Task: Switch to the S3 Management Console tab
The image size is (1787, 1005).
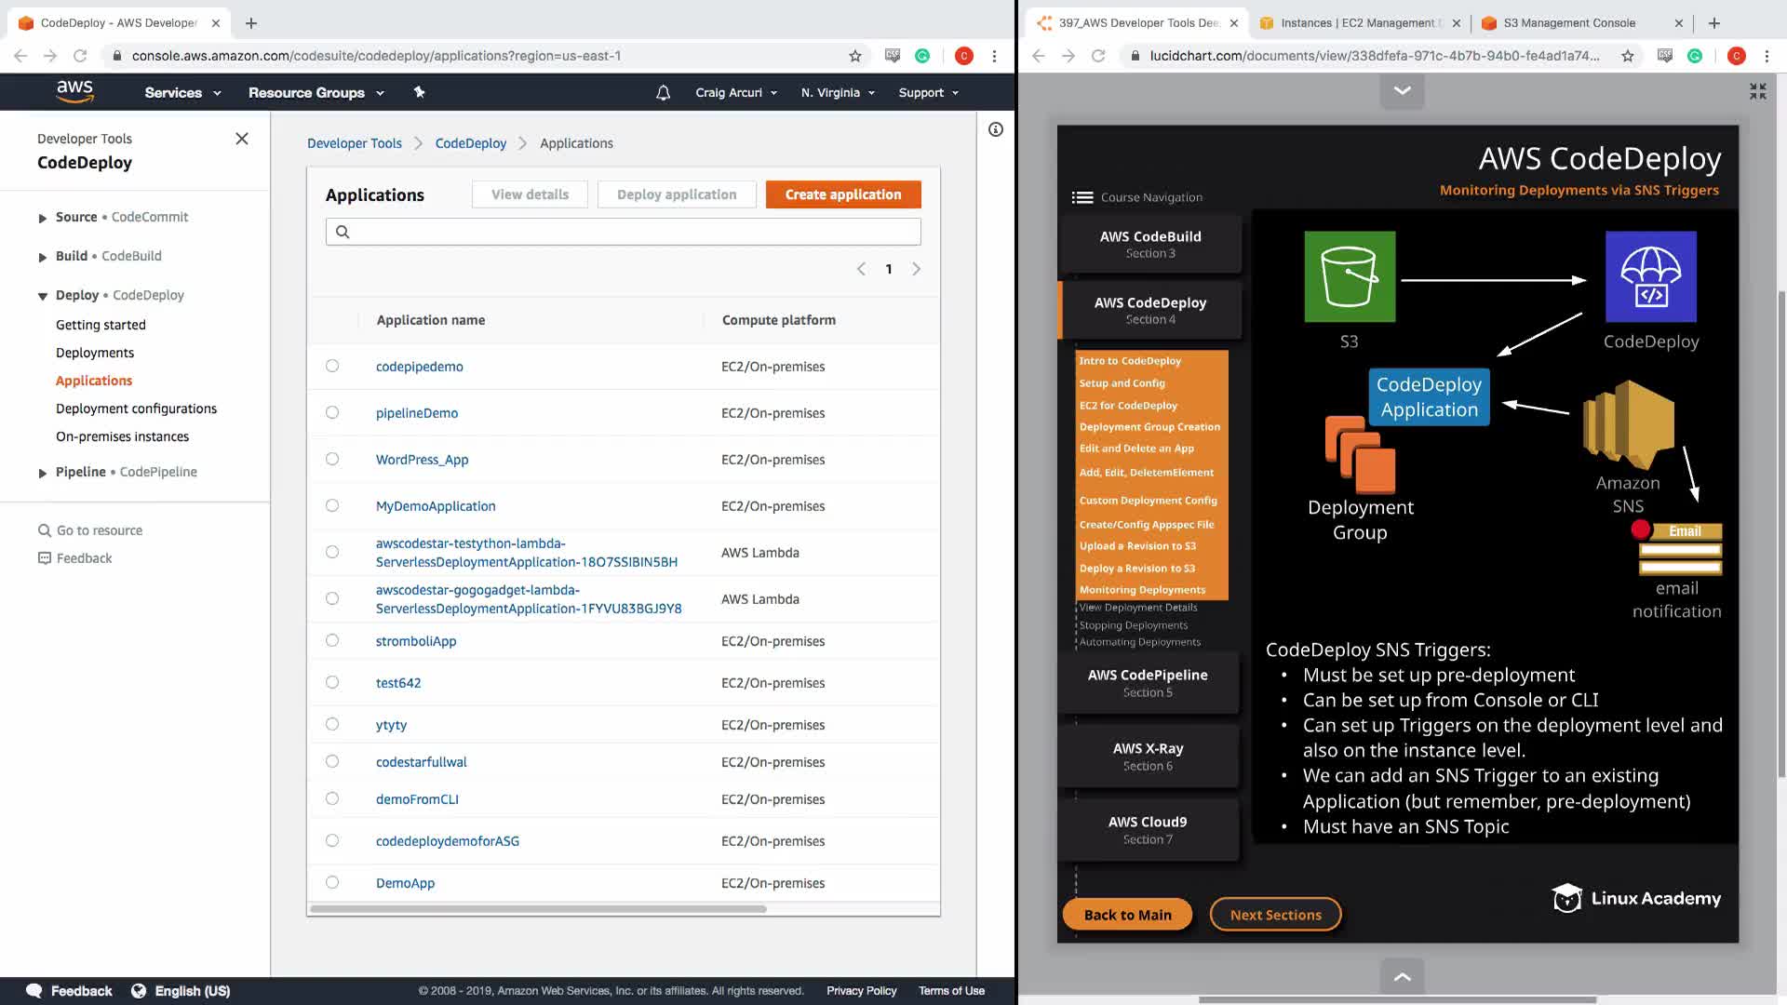Action: coord(1569,23)
